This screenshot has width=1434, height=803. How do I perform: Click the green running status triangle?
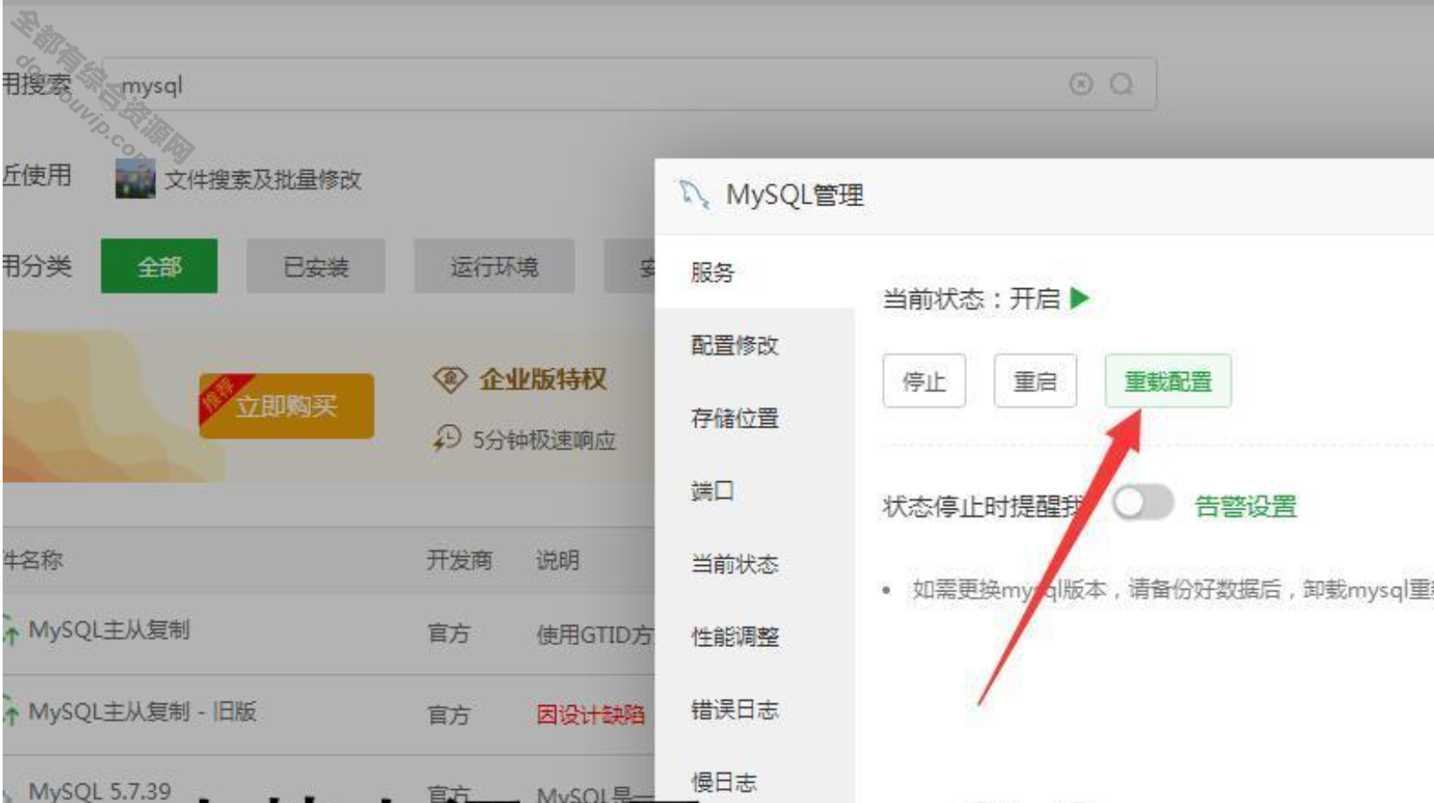(x=1080, y=298)
